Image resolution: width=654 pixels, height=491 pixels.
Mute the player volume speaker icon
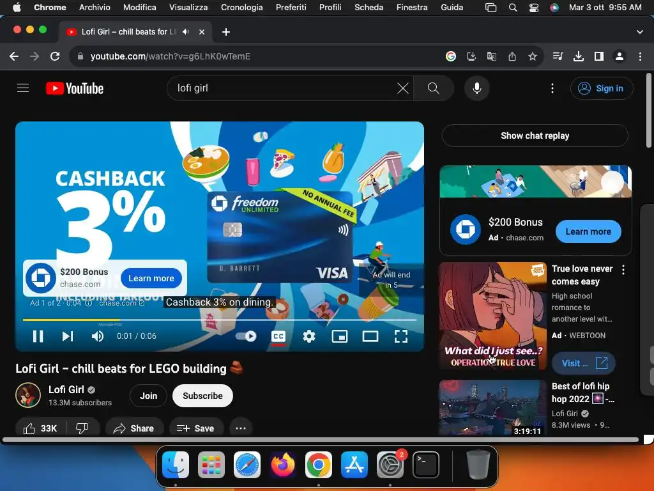pyautogui.click(x=97, y=336)
